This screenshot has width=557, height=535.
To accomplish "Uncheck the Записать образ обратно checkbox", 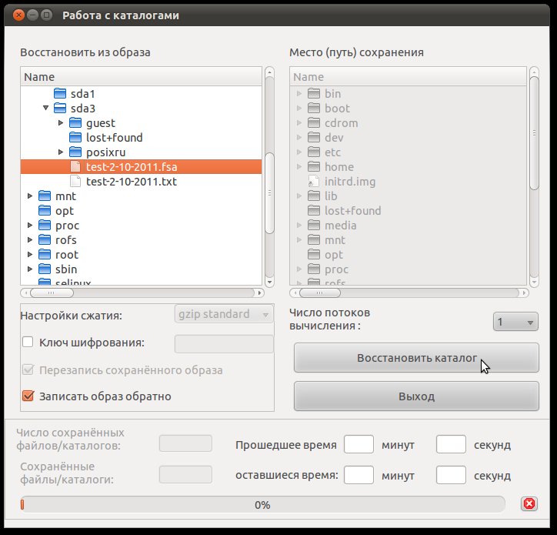I will click(28, 396).
